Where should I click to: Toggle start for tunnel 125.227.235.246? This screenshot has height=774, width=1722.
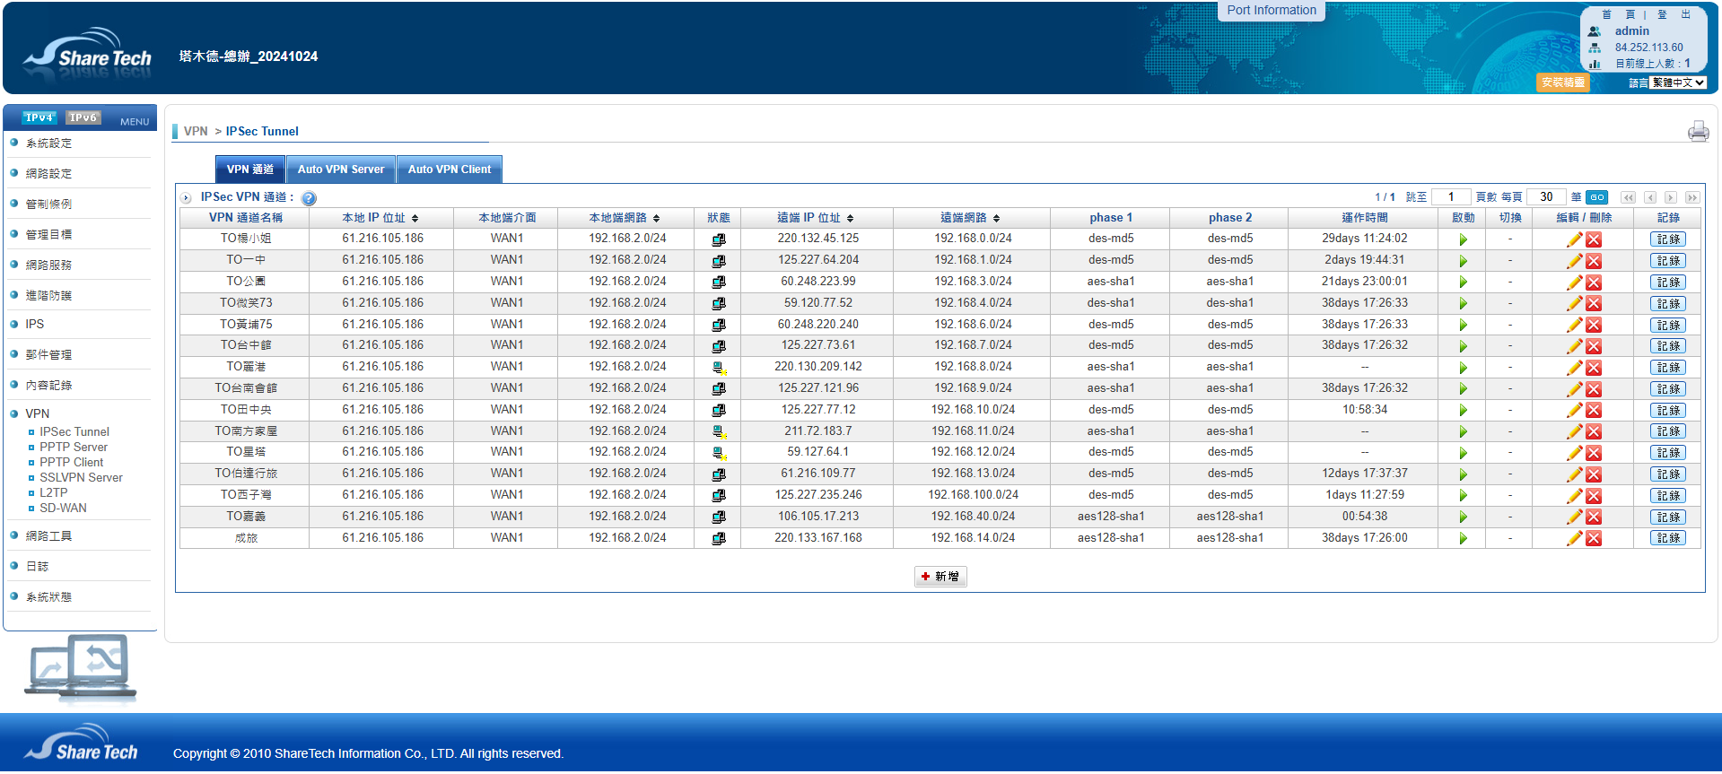tap(1464, 496)
